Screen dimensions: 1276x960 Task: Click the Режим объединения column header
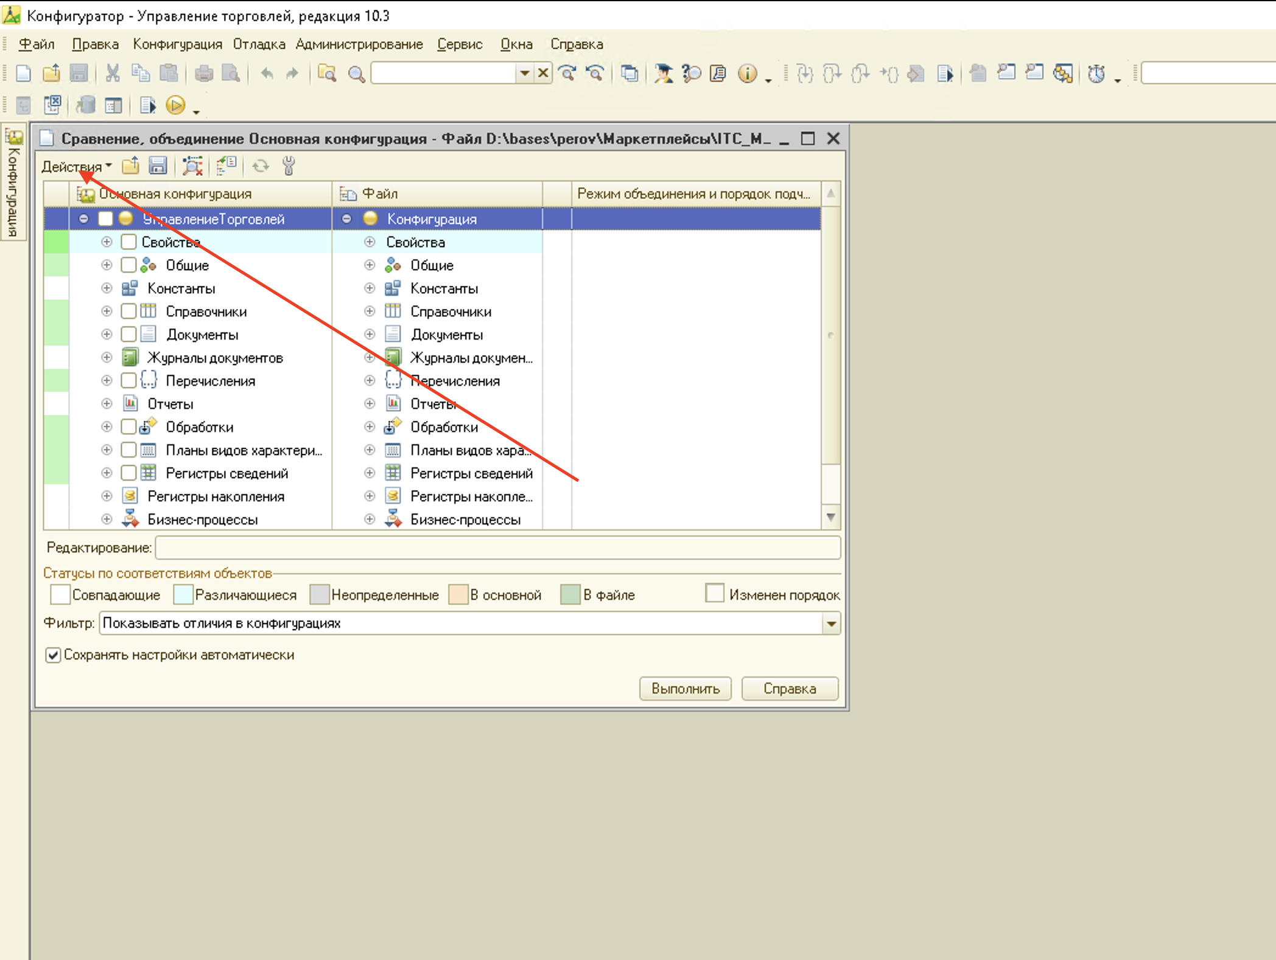(x=696, y=193)
